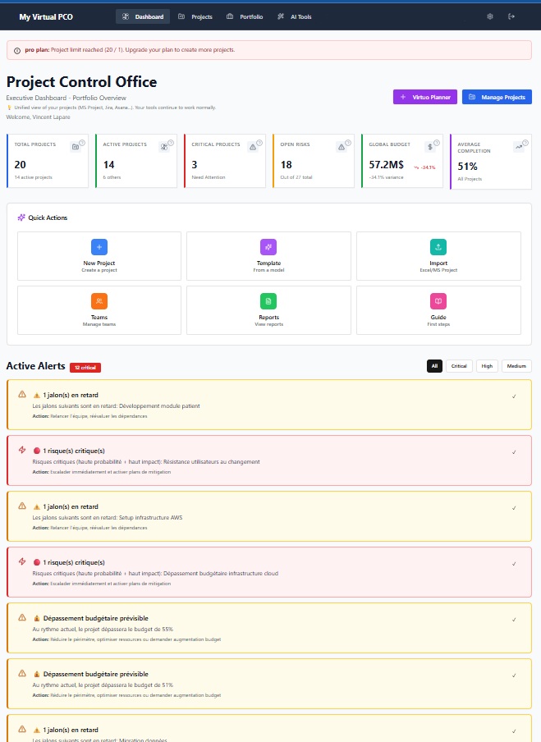Show All alerts filter

click(434, 366)
